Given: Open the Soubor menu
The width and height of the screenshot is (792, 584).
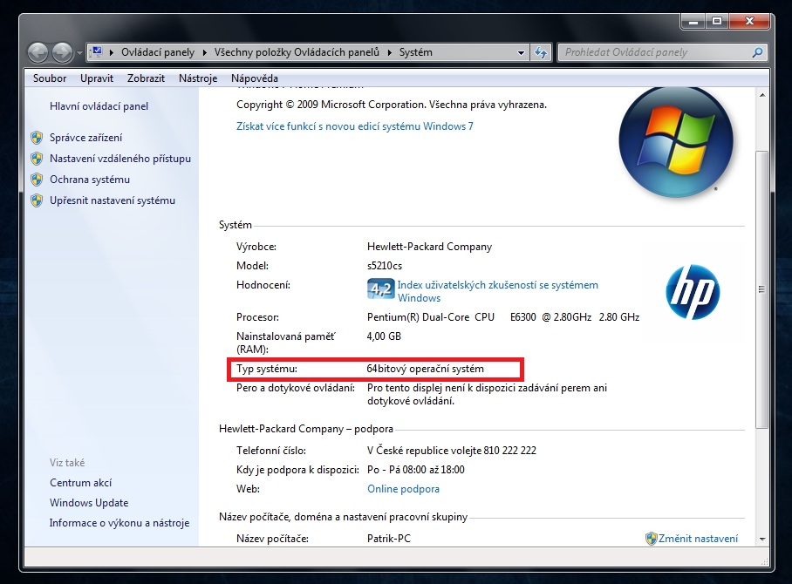Looking at the screenshot, I should tap(50, 78).
